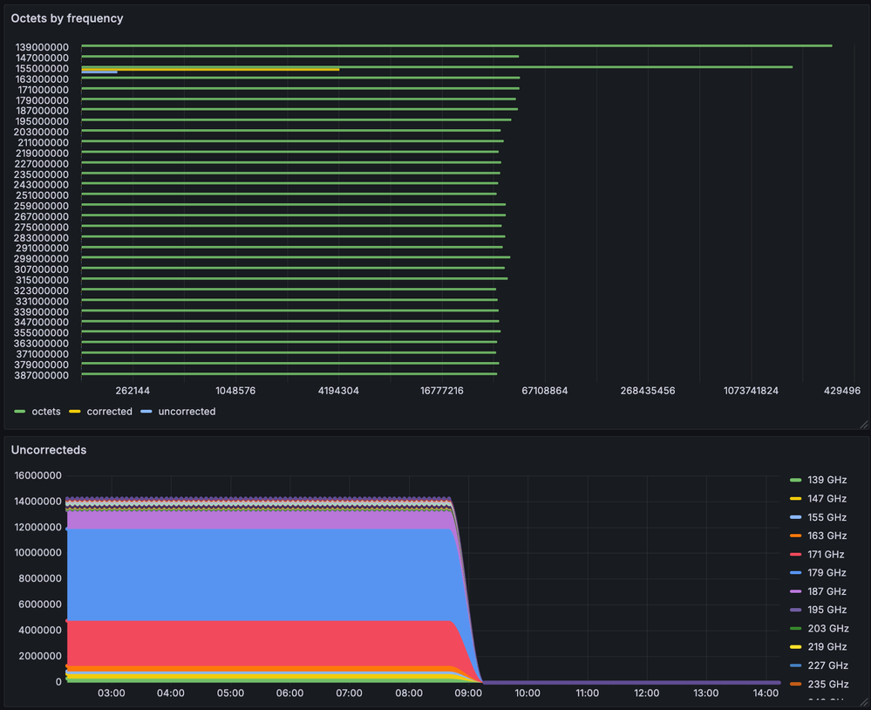Click the purple band in the Uncorrecteds chart
Viewport: 871px width, 710px height.
261,520
